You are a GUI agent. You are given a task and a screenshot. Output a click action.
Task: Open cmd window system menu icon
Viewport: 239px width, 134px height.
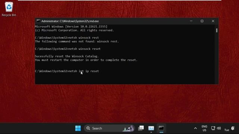coord(38,21)
